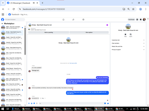Open the View buyer profile link
The height and width of the screenshot is (111, 149).
click(x=73, y=63)
